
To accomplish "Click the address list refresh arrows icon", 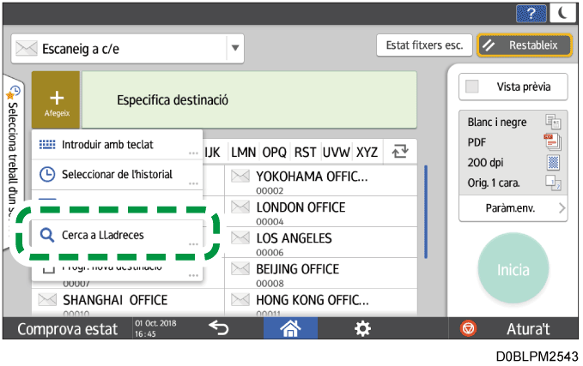I will (x=399, y=152).
